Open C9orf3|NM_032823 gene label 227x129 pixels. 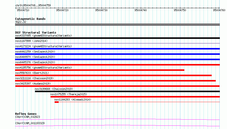point(28,117)
